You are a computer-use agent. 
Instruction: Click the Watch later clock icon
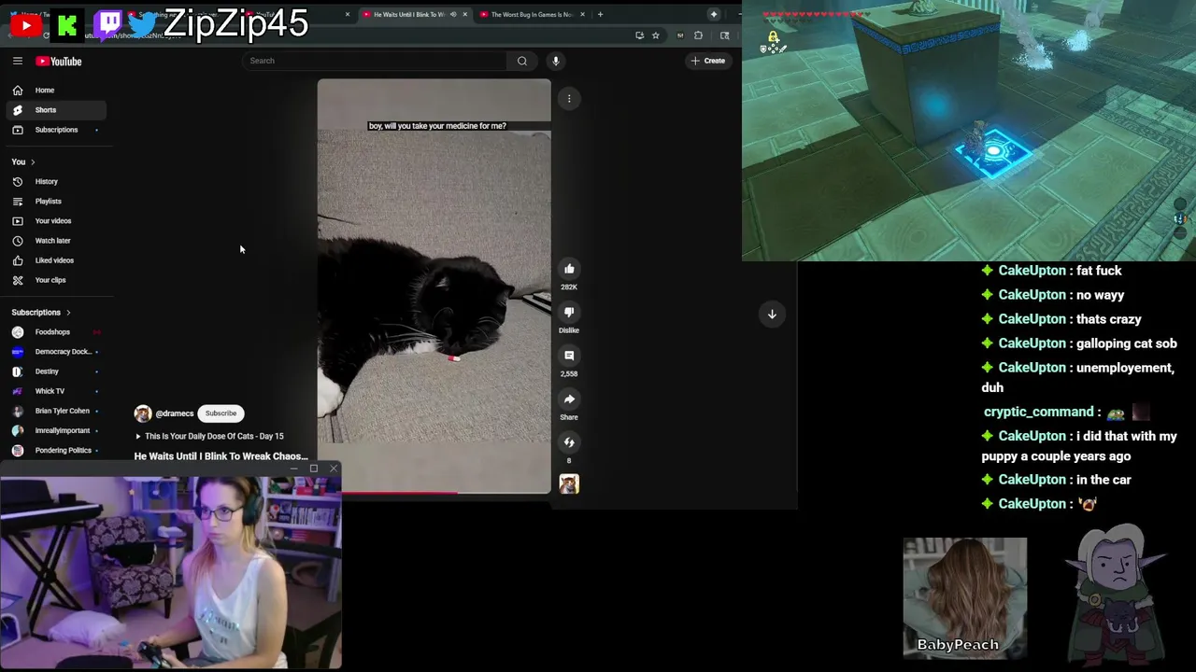17,241
